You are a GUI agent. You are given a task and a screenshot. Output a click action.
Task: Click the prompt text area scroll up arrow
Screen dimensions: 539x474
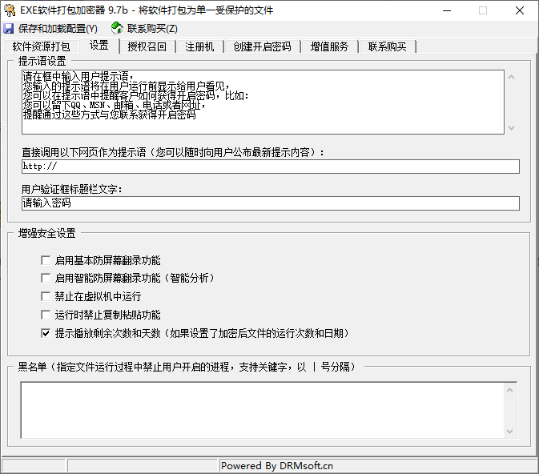click(x=511, y=77)
